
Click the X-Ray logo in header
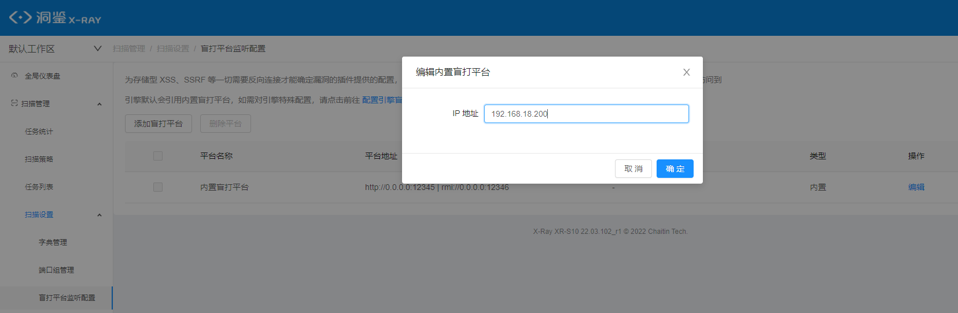click(x=55, y=18)
